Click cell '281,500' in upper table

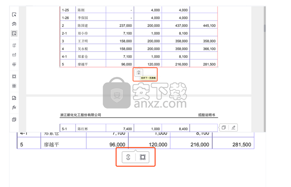coord(209,64)
